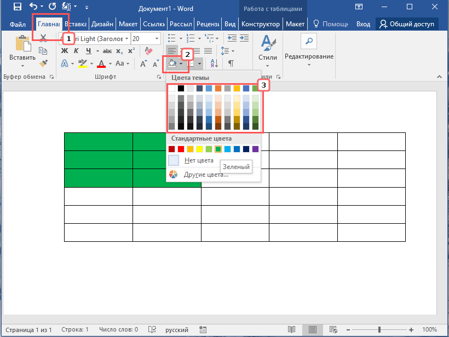
Task: Open the Styles gallery icon
Action: tap(267, 49)
